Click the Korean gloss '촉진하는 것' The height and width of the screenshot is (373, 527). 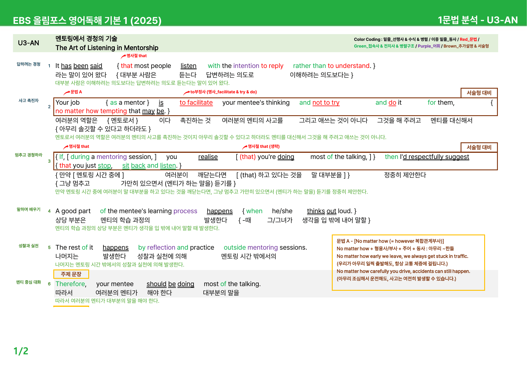pyautogui.click(x=195, y=120)
